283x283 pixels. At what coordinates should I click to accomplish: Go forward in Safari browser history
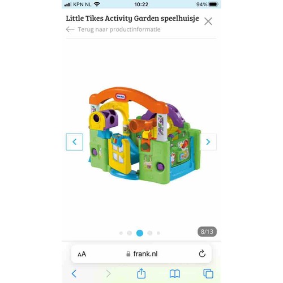[x=108, y=273]
